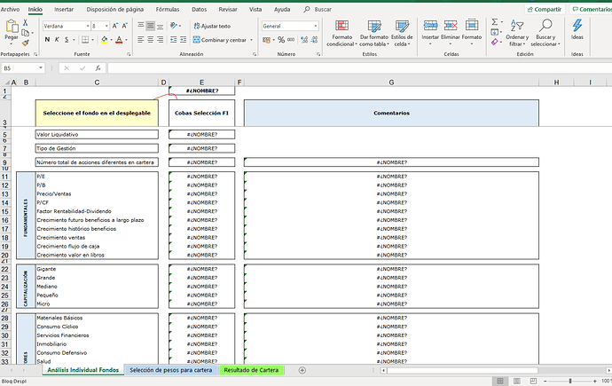Apply the red font color A
This screenshot has height=386, width=612.
pos(119,39)
